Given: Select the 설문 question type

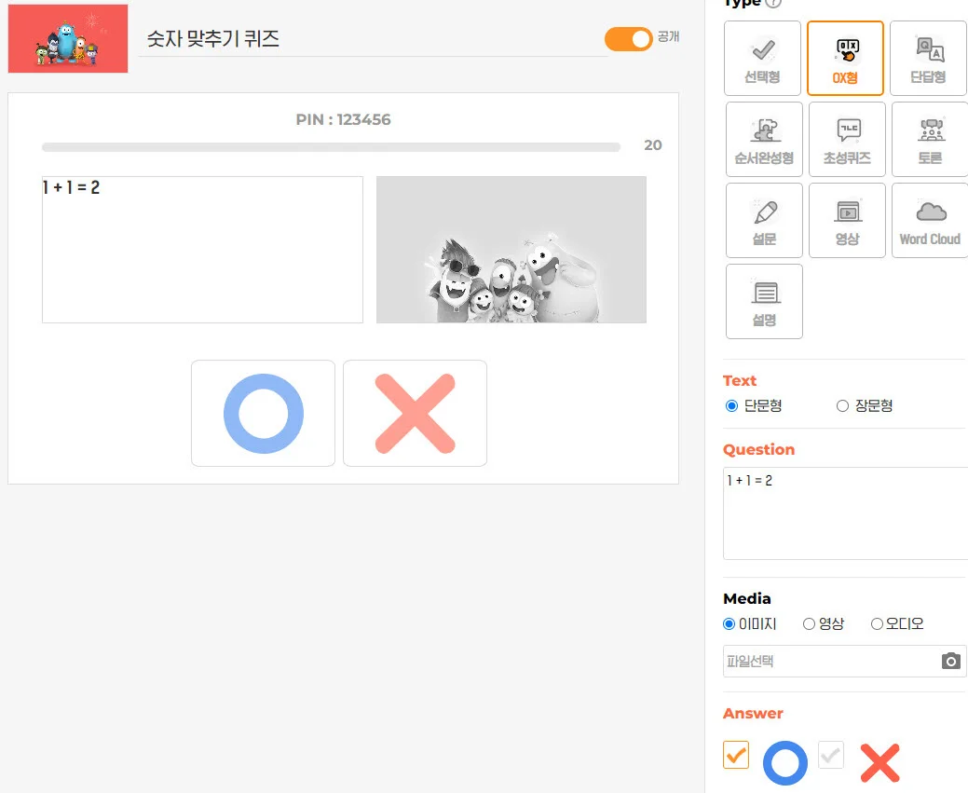Looking at the screenshot, I should (x=764, y=221).
